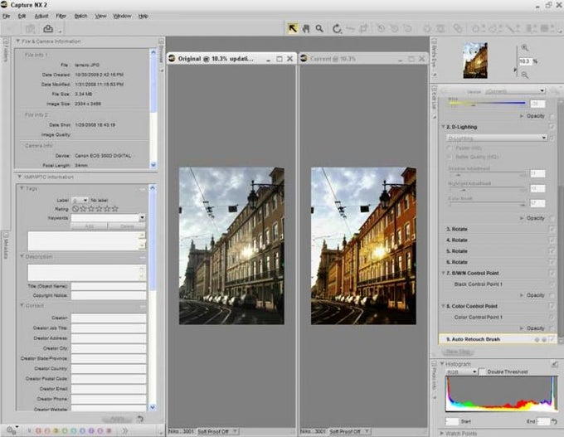Toggle the 4. Rotate step checkbox

[x=552, y=240]
